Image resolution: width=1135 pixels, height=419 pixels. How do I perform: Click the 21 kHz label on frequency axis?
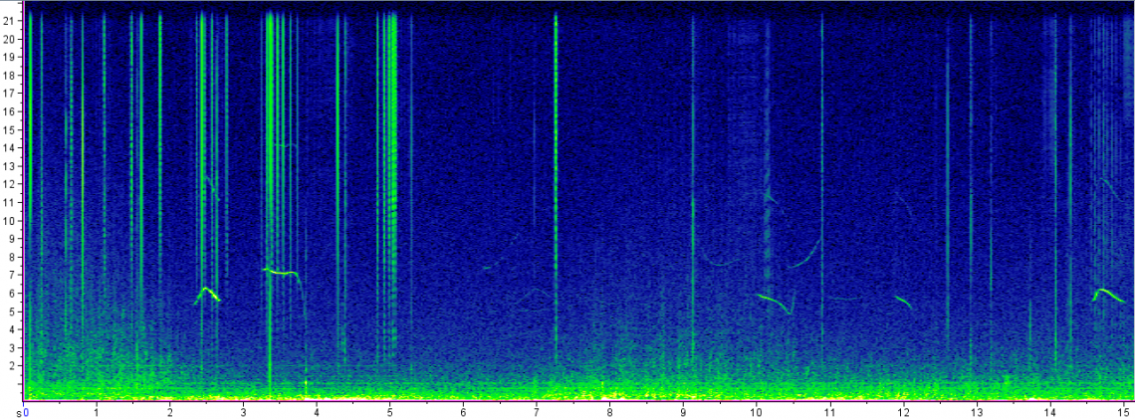point(10,21)
